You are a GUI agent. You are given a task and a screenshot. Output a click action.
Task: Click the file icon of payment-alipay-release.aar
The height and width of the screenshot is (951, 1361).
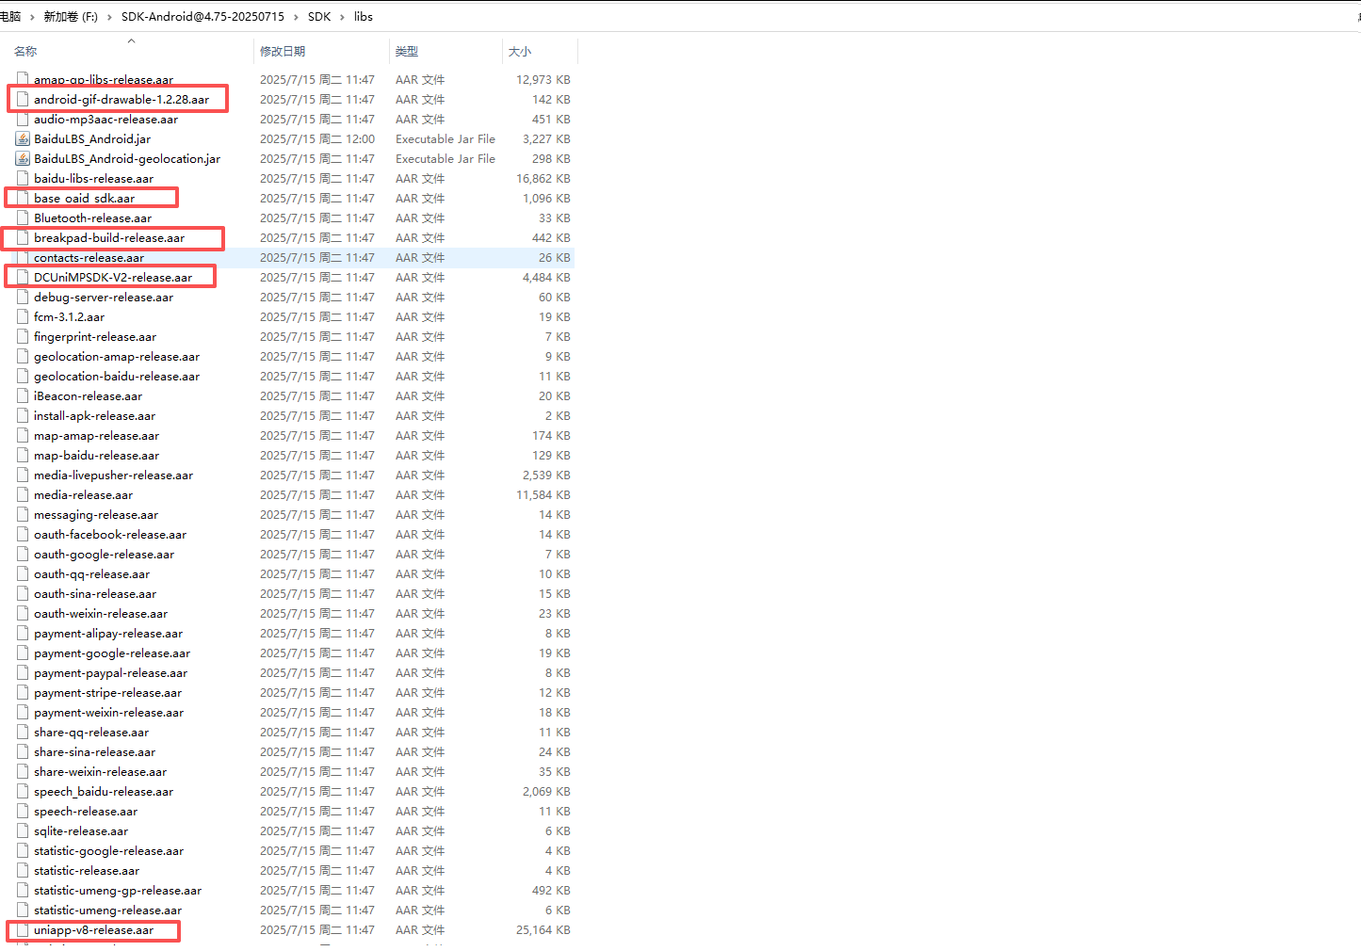23,633
